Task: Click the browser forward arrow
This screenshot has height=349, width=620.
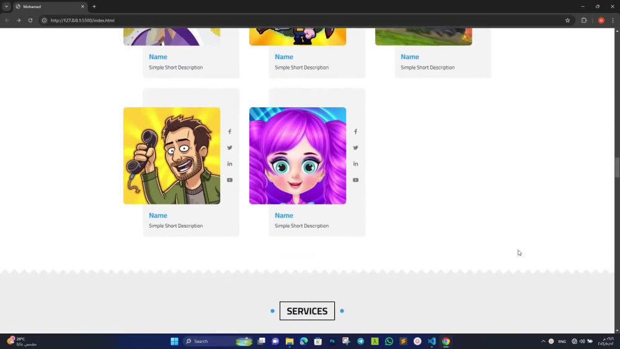Action: [19, 20]
